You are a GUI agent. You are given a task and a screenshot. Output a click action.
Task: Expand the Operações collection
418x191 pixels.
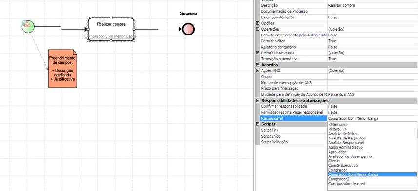pyautogui.click(x=258, y=29)
